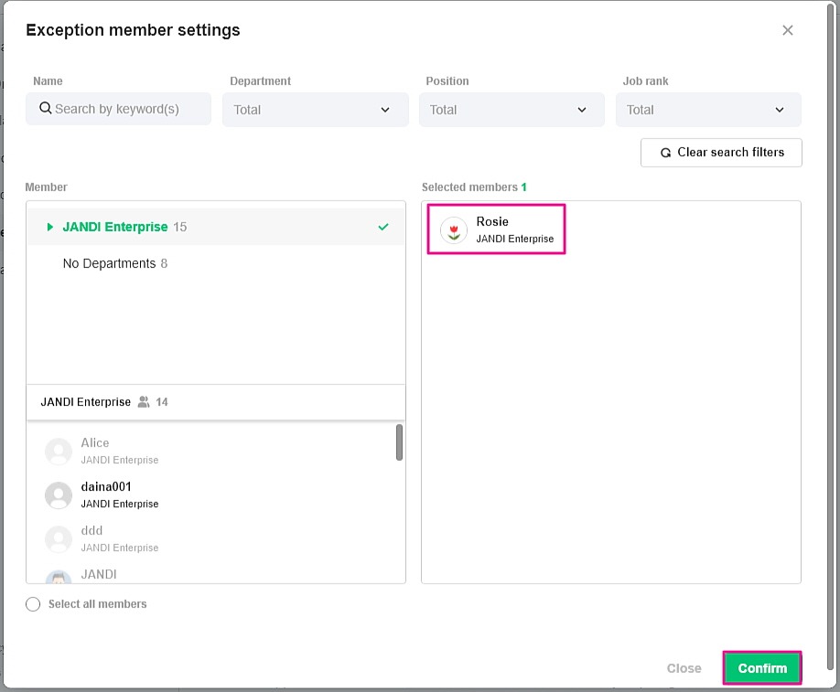Collapse the JANDI Enterprise tree arrow

(50, 227)
